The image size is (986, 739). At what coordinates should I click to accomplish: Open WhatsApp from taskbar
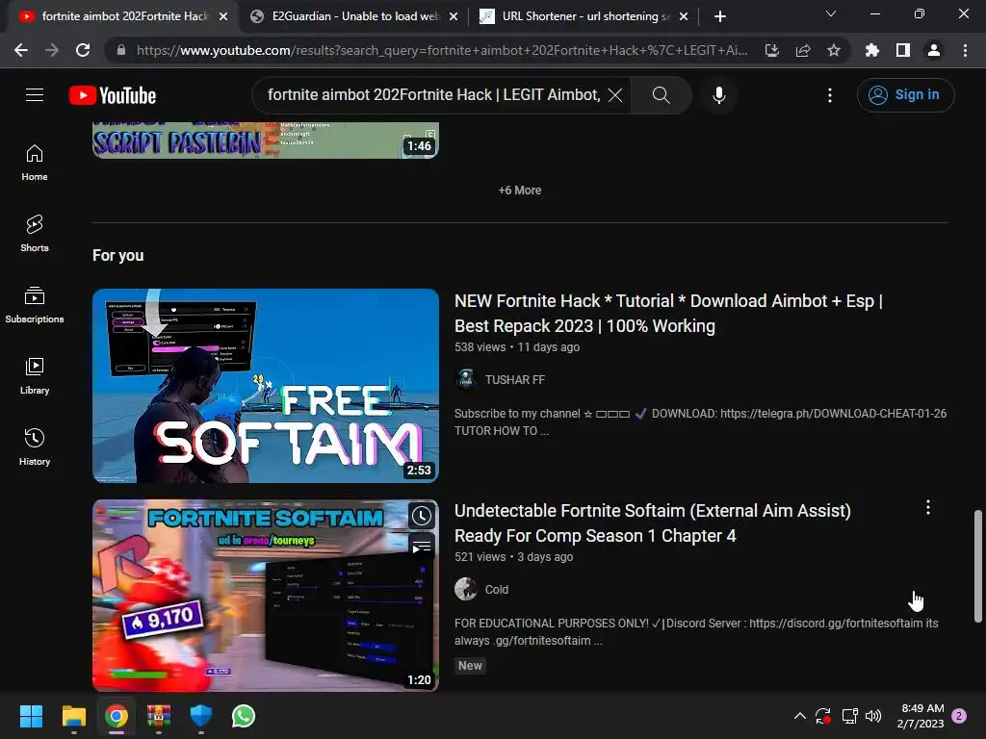(x=244, y=716)
